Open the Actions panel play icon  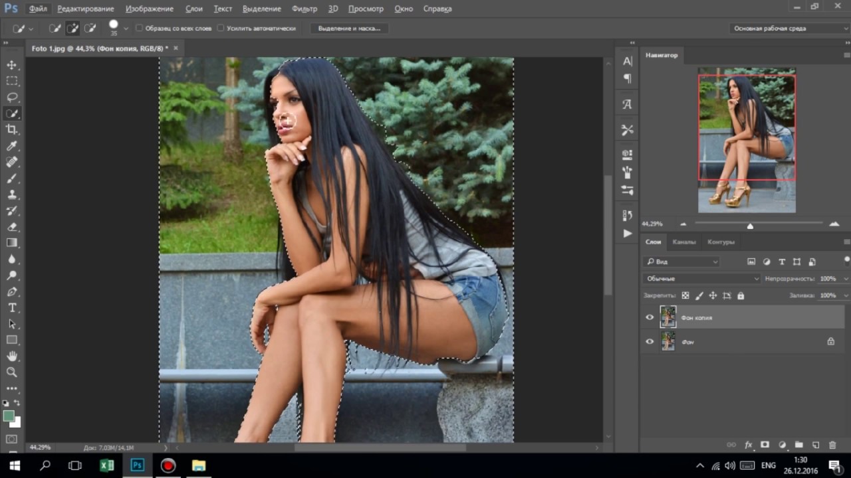627,234
